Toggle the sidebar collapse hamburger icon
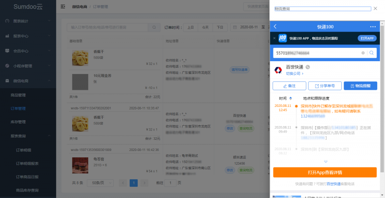 (x=63, y=6)
